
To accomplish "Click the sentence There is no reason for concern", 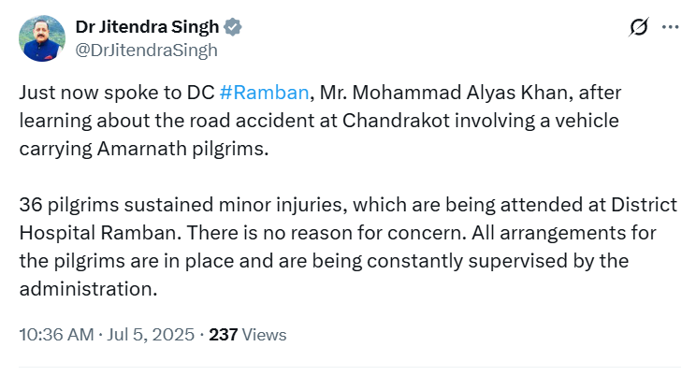I will [x=326, y=233].
